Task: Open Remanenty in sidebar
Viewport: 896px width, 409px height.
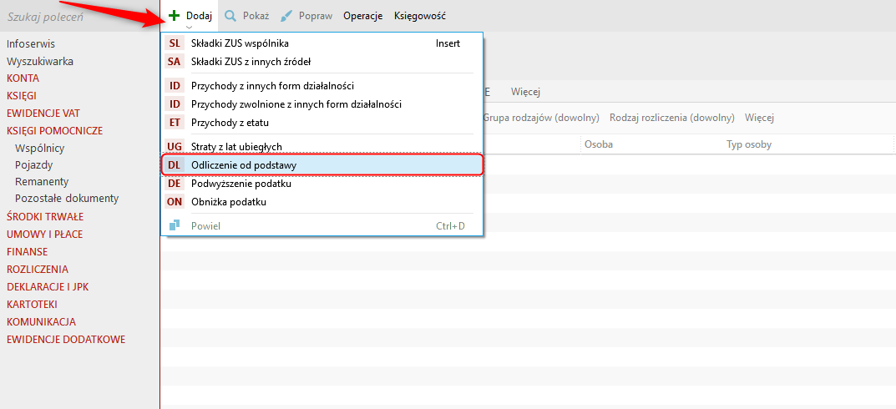Action: tap(42, 182)
